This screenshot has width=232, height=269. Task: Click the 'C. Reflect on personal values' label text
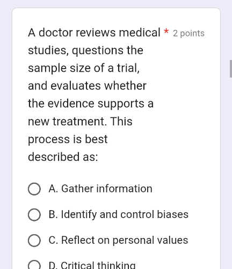click(118, 240)
